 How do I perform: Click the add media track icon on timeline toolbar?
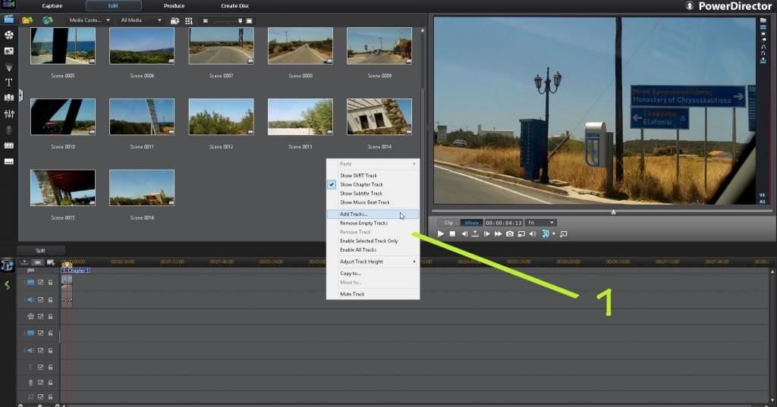[51, 262]
